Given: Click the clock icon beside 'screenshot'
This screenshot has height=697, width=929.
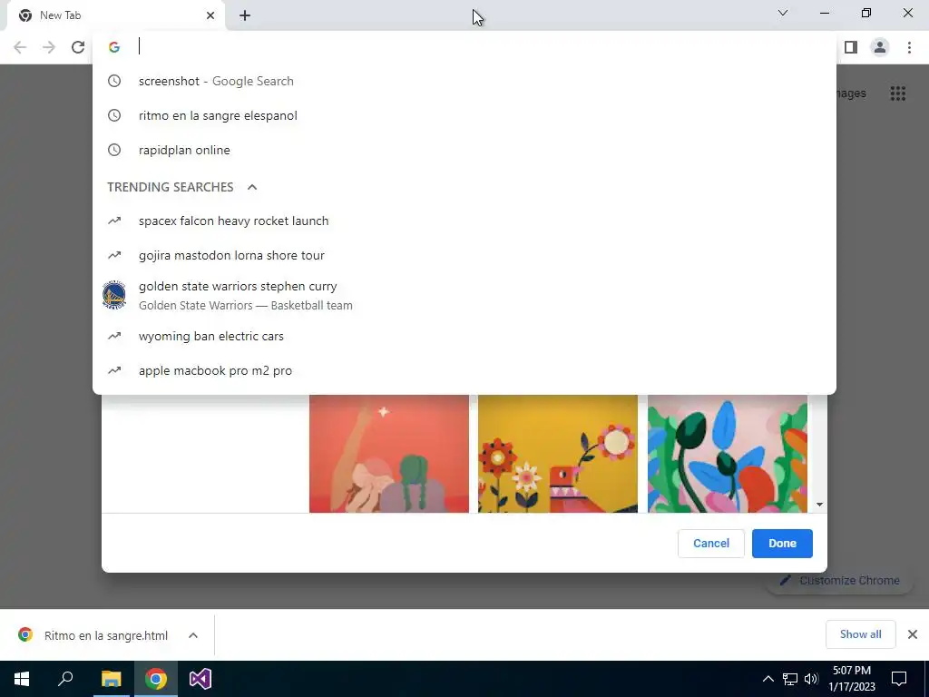Looking at the screenshot, I should tap(113, 81).
